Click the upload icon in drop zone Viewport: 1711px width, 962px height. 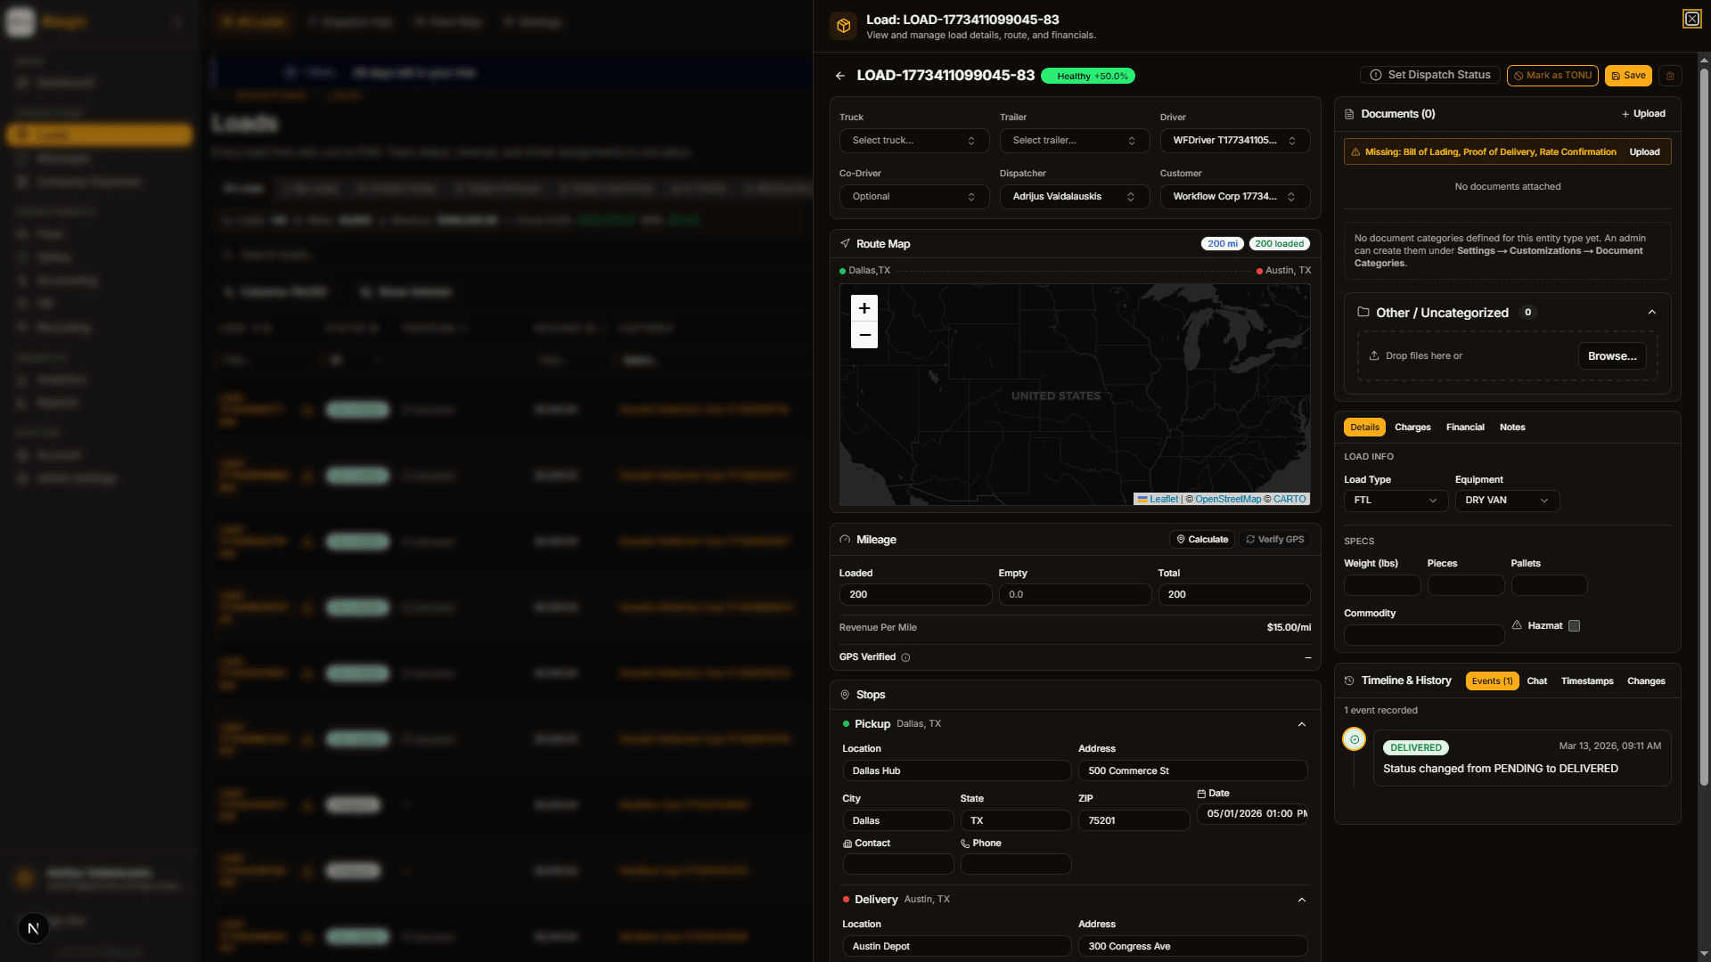(x=1374, y=355)
